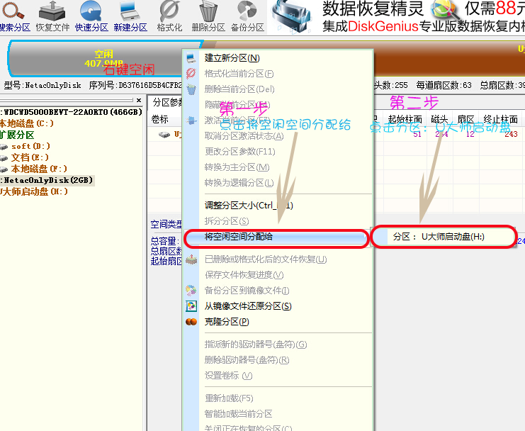Choose 建立新分区(N) from the context menu
Image resolution: width=525 pixels, height=431 pixels.
coord(232,57)
